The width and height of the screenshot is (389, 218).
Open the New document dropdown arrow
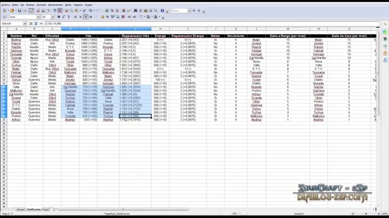pos(8,11)
